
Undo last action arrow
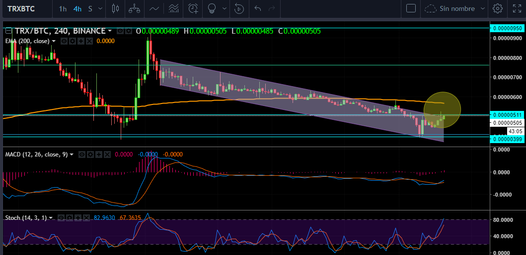point(258,8)
